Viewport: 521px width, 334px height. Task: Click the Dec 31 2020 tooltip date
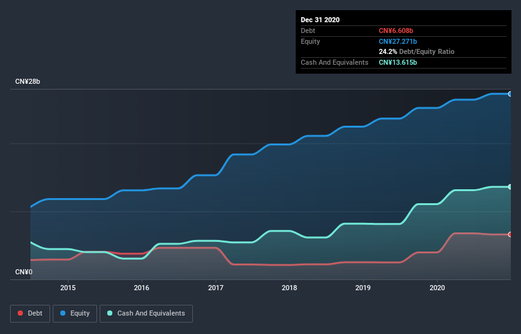[320, 20]
